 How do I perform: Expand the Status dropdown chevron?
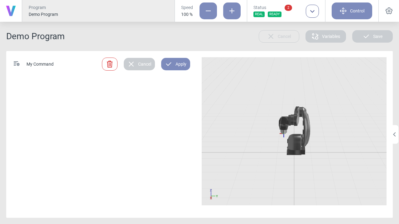312,11
